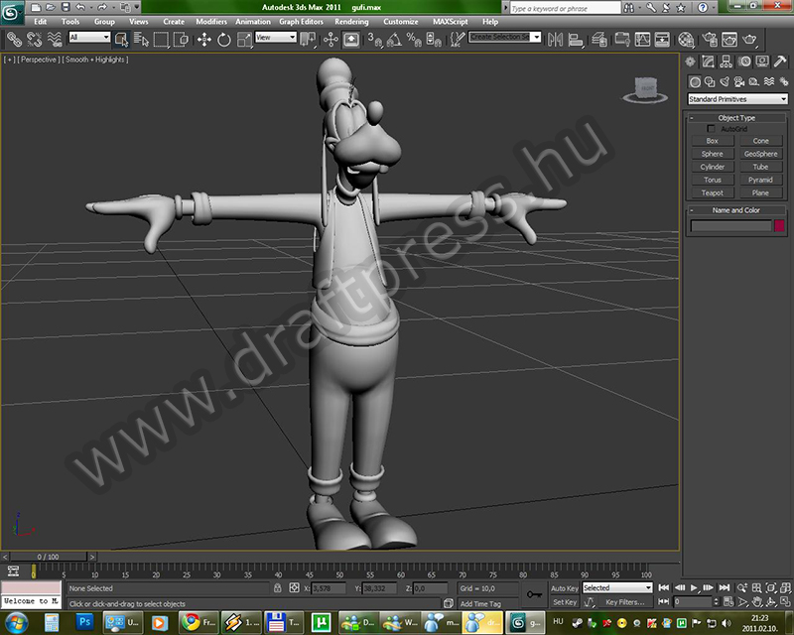Open Select by Name list
794x635 pixels.
click(x=141, y=39)
